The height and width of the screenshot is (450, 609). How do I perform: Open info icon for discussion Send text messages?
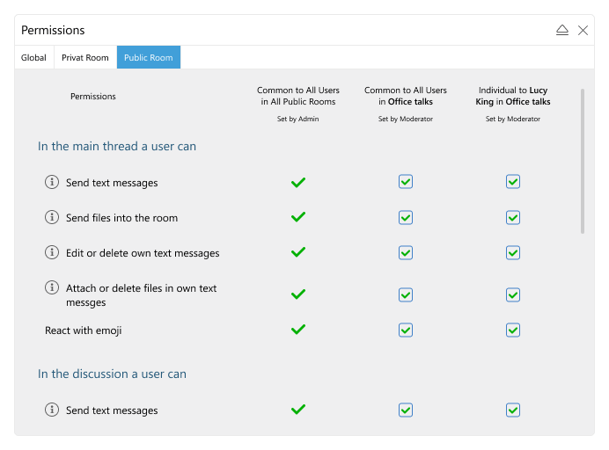(x=52, y=410)
